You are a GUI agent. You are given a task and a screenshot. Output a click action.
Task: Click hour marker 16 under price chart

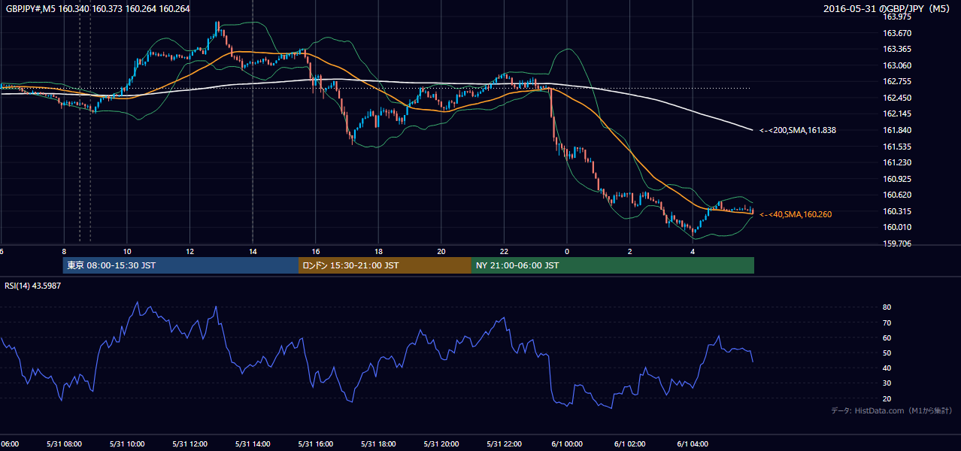[x=316, y=252]
